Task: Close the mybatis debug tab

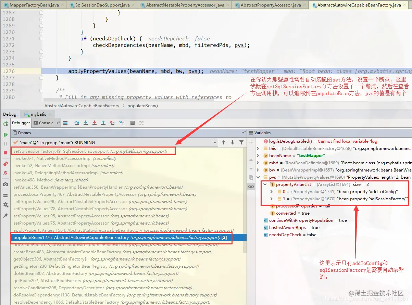Action: (50, 114)
